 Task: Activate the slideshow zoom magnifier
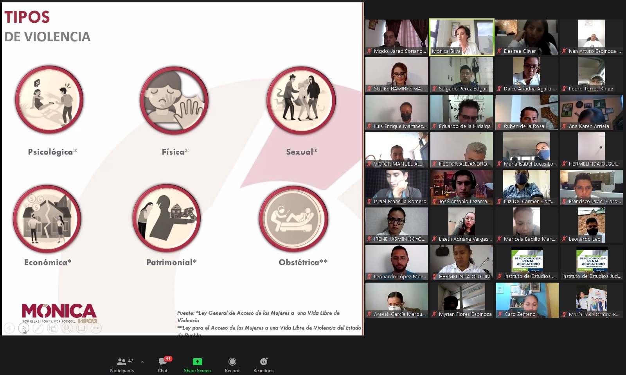pos(67,328)
